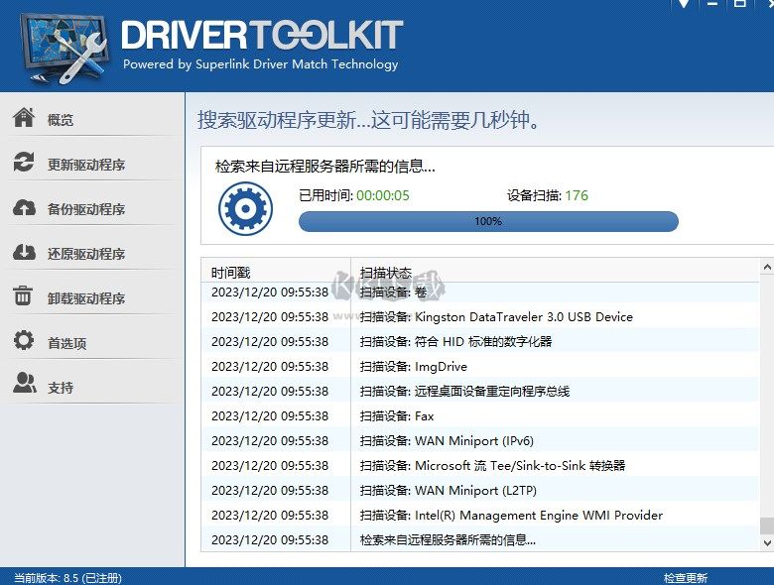
Task: Click the log scrollbar thumb
Action: 767,526
